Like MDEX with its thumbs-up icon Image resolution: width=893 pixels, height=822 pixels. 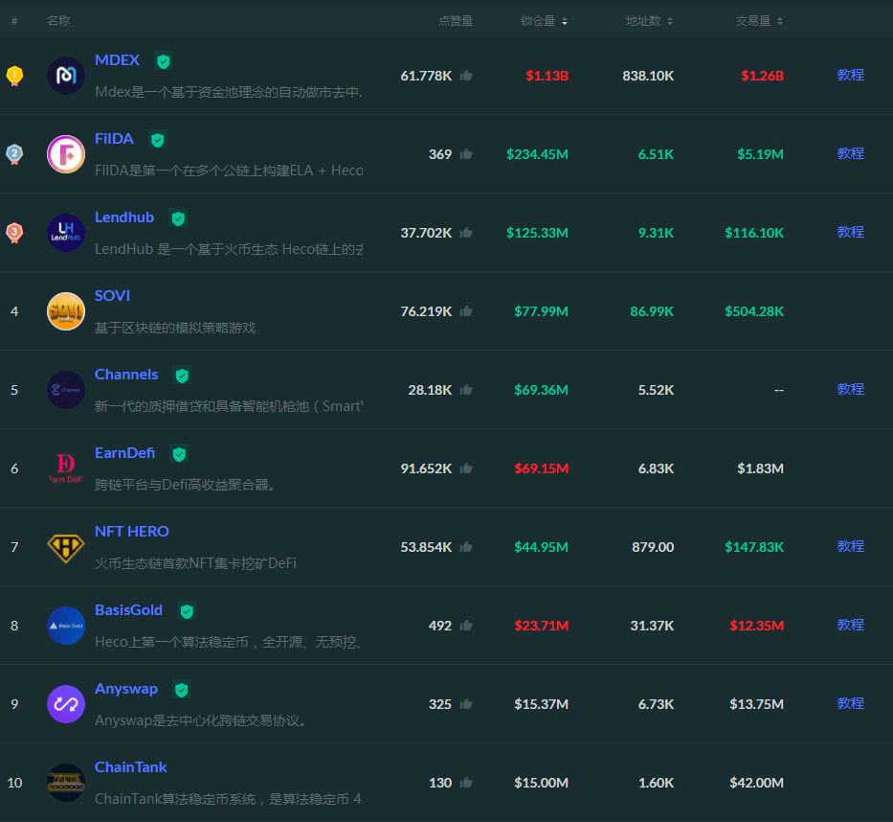pos(466,76)
